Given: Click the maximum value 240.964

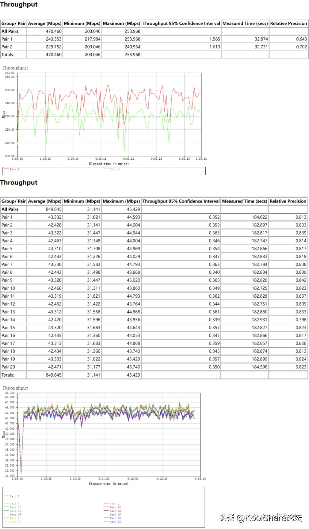Looking at the screenshot, I should coord(132,47).
